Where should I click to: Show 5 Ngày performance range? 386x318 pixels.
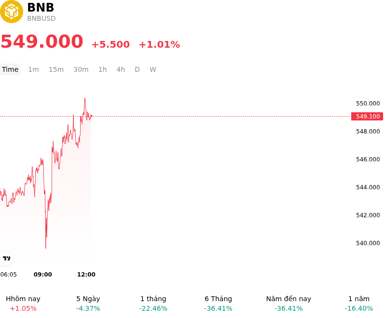tap(88, 304)
